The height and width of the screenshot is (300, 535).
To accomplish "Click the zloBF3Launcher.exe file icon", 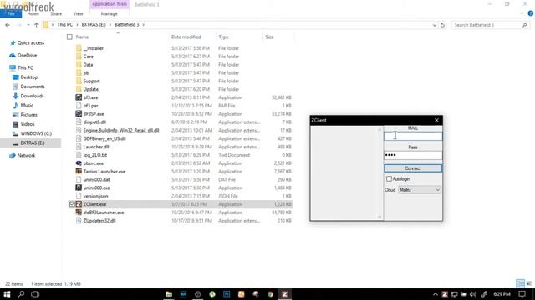I will (x=79, y=212).
